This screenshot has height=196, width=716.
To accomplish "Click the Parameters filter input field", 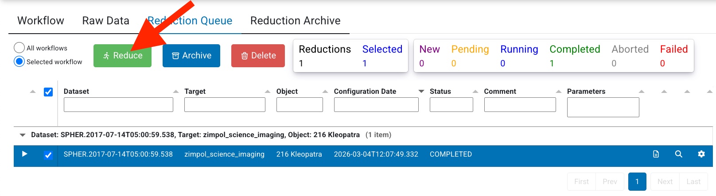I will pos(603,108).
